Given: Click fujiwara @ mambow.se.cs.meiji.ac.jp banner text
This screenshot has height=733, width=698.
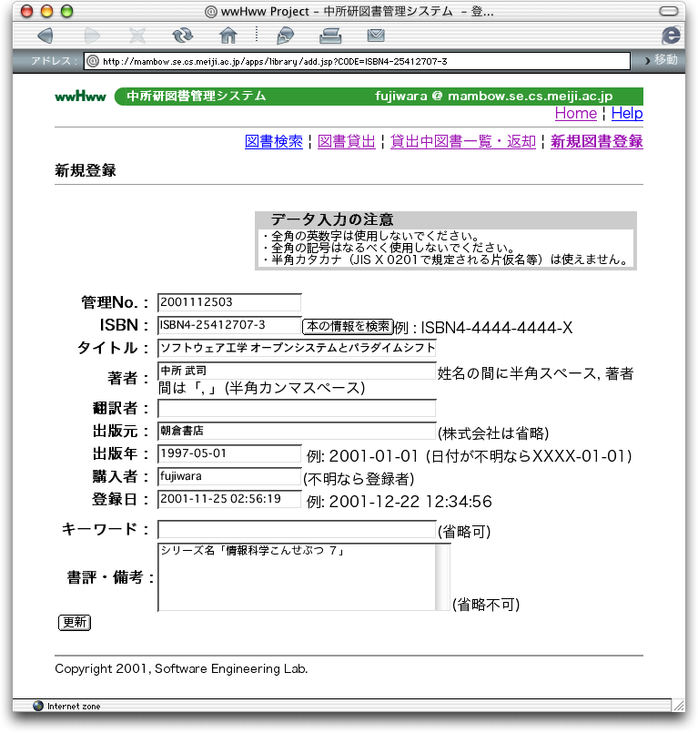Looking at the screenshot, I should (494, 96).
